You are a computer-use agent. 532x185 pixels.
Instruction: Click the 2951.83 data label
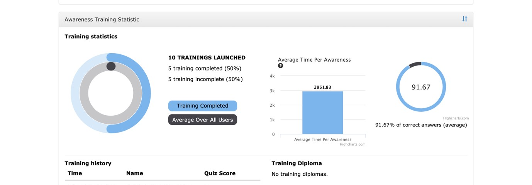tap(322, 87)
